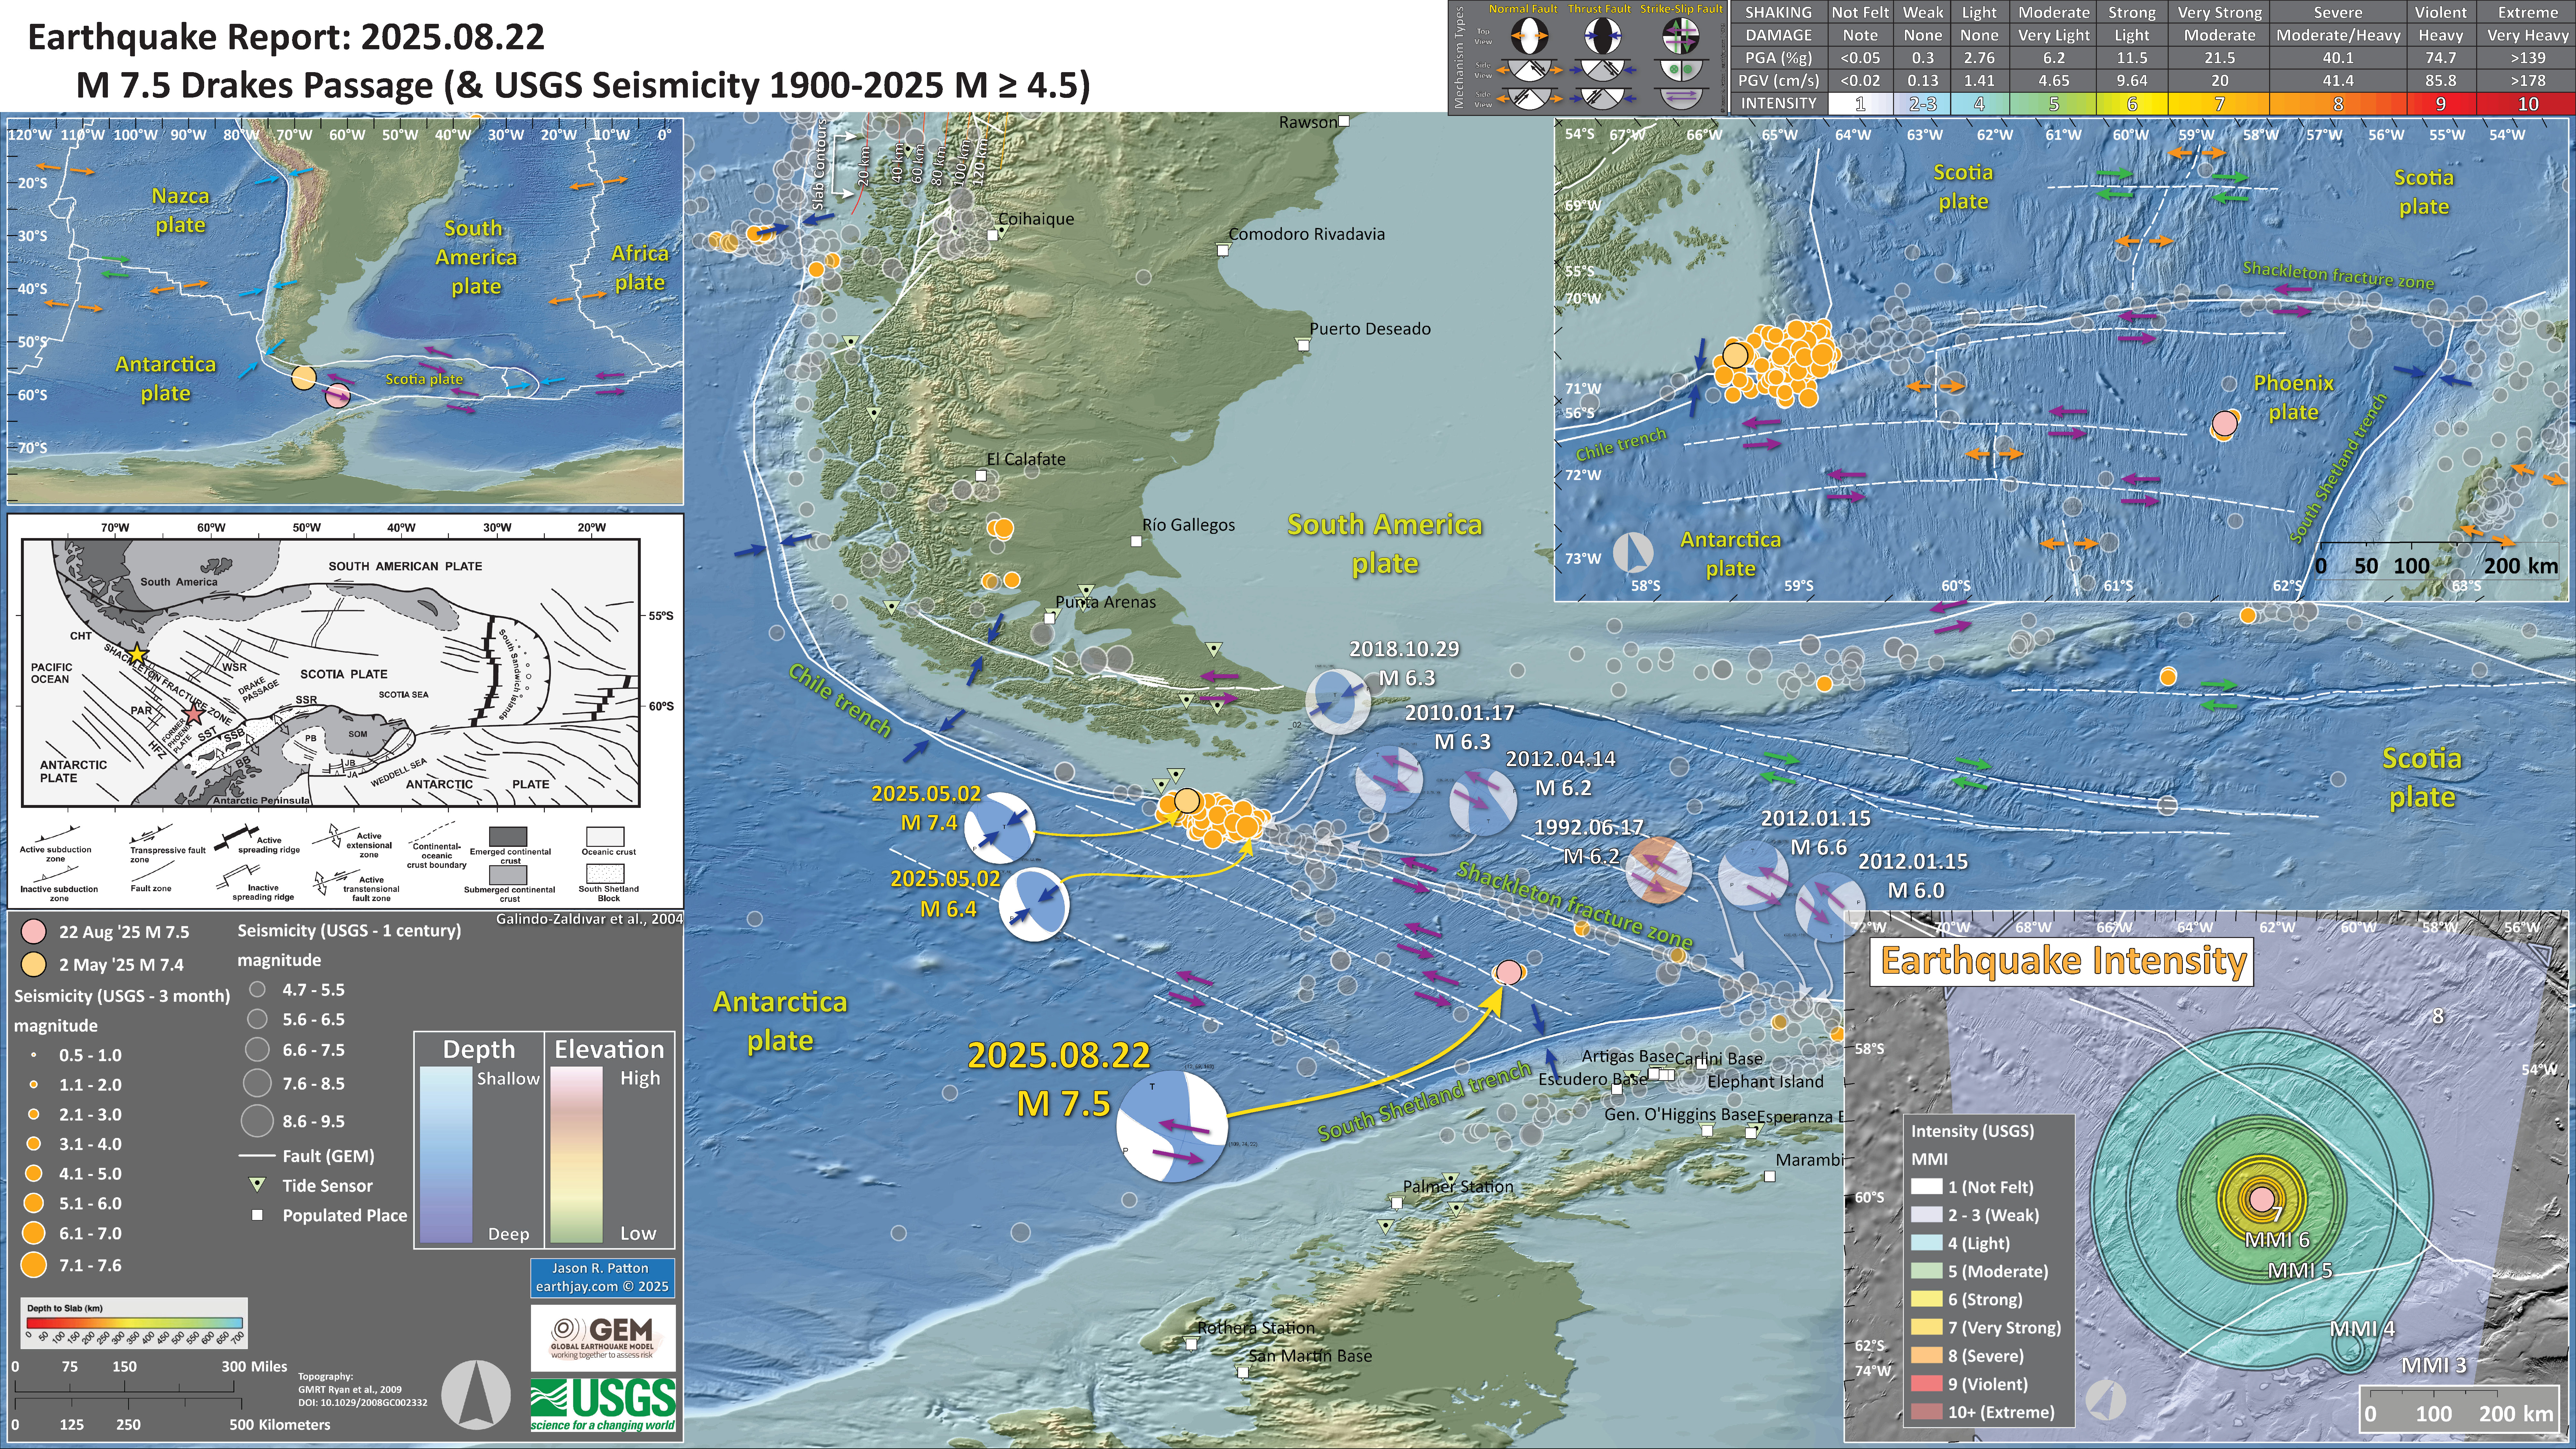Click the MMI 4 contour label
The height and width of the screenshot is (1449, 2576).
point(2362,1329)
